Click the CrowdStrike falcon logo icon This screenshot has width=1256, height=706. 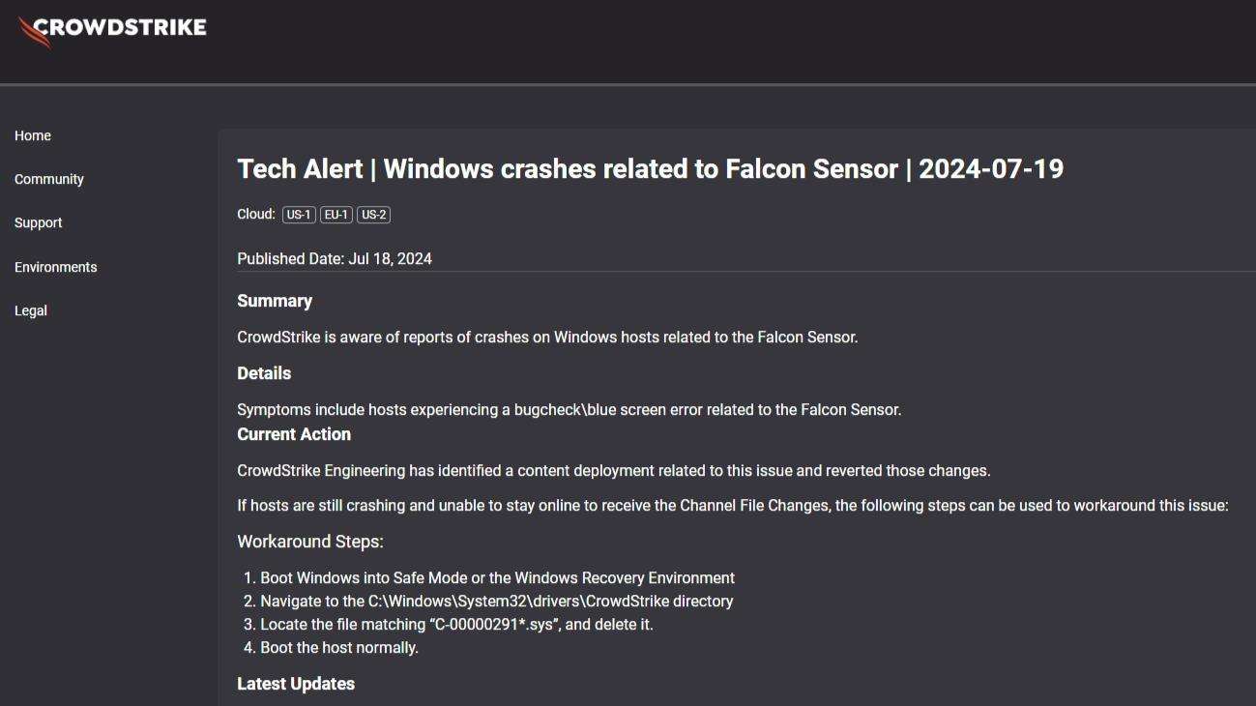pyautogui.click(x=34, y=33)
